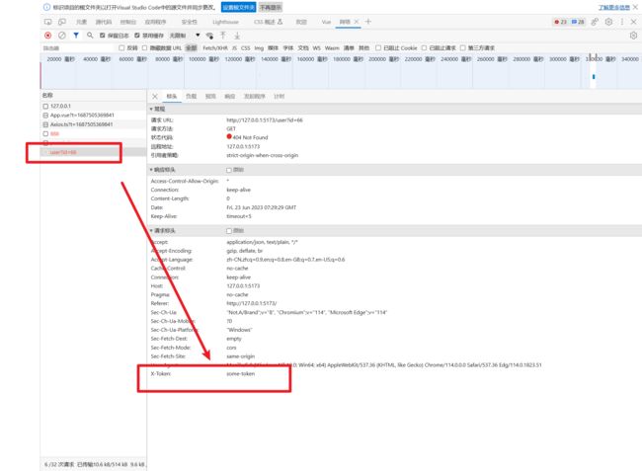Click into the network filter input field

point(79,47)
